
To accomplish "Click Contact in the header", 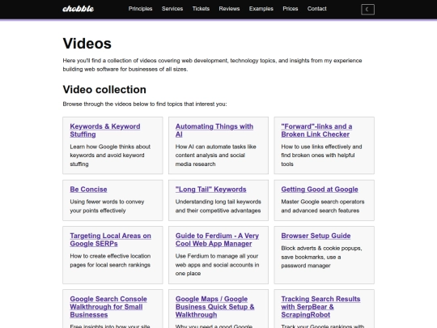I will (x=317, y=9).
